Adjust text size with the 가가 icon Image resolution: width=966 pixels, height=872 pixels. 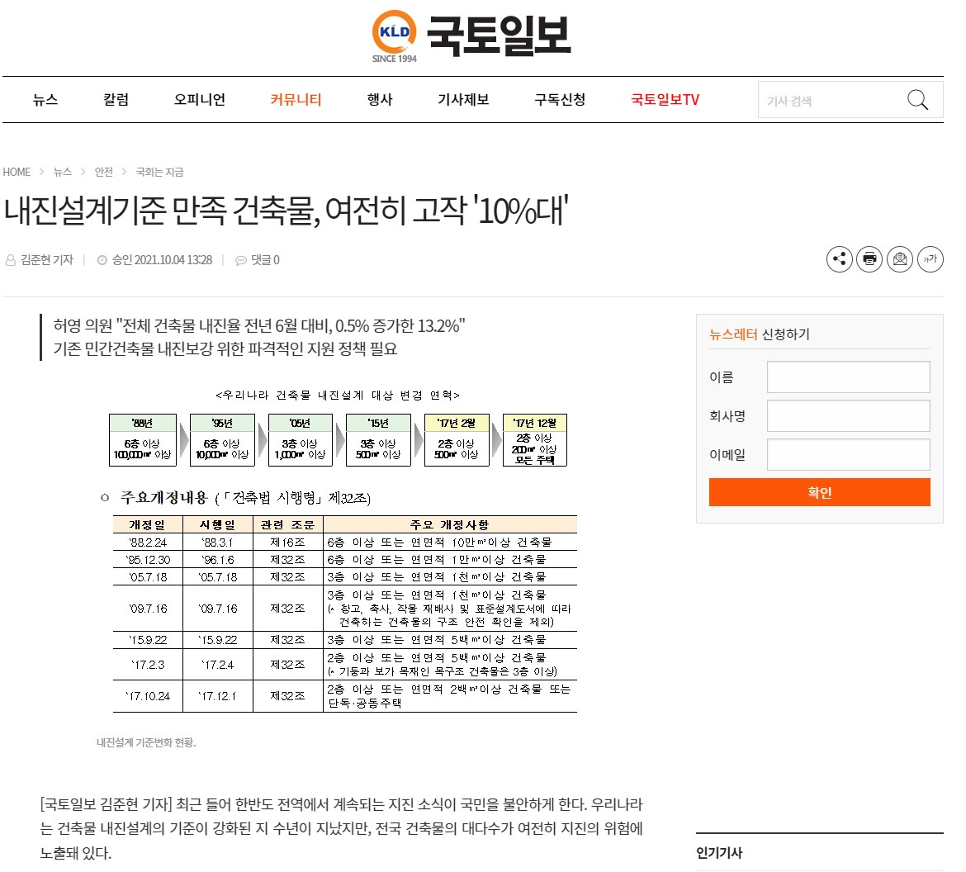[930, 259]
